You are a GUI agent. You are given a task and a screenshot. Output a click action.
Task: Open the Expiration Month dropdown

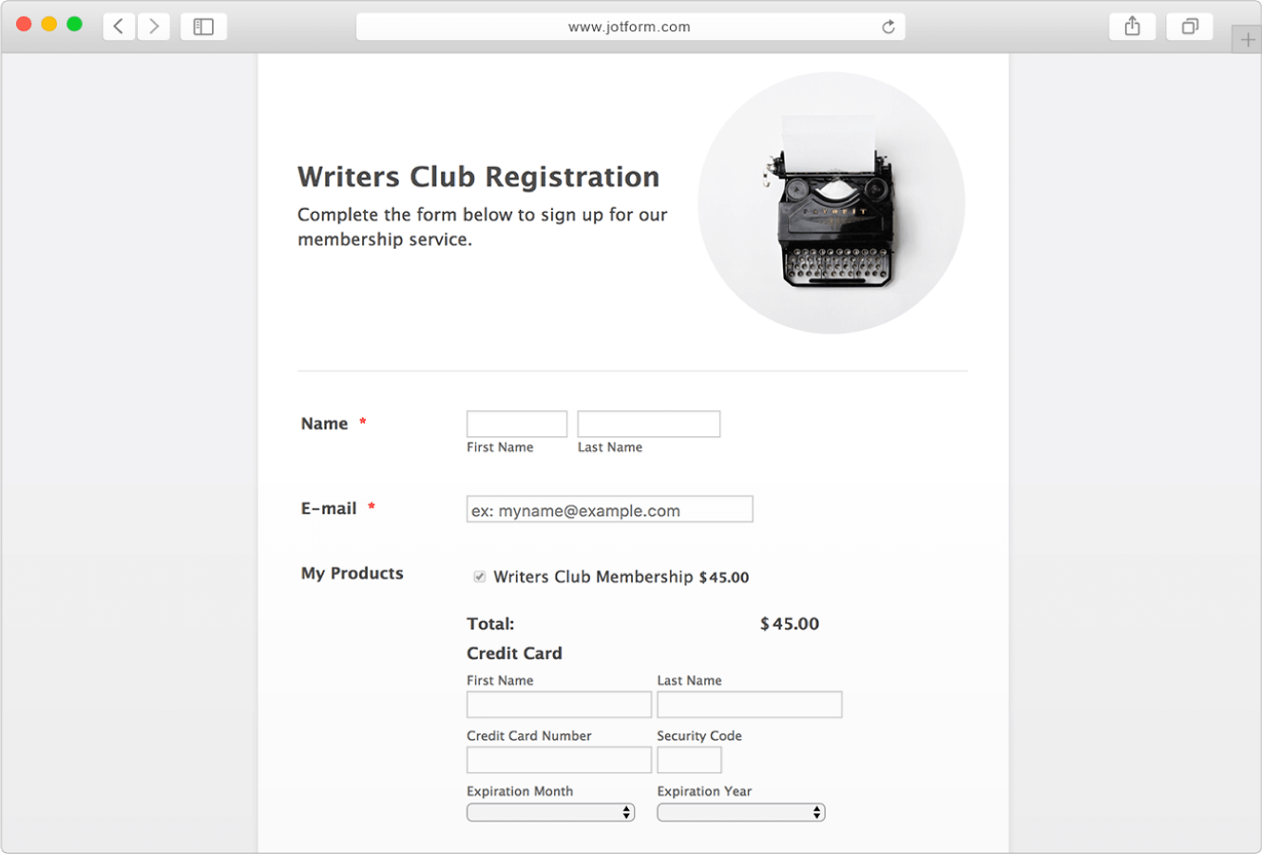coord(549,812)
